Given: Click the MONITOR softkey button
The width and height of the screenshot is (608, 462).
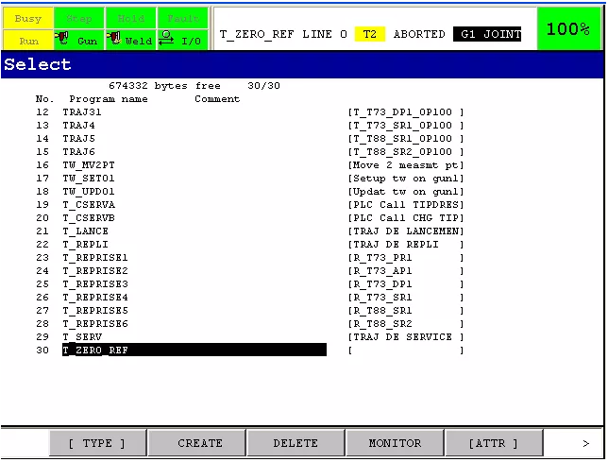Looking at the screenshot, I should coord(395,443).
